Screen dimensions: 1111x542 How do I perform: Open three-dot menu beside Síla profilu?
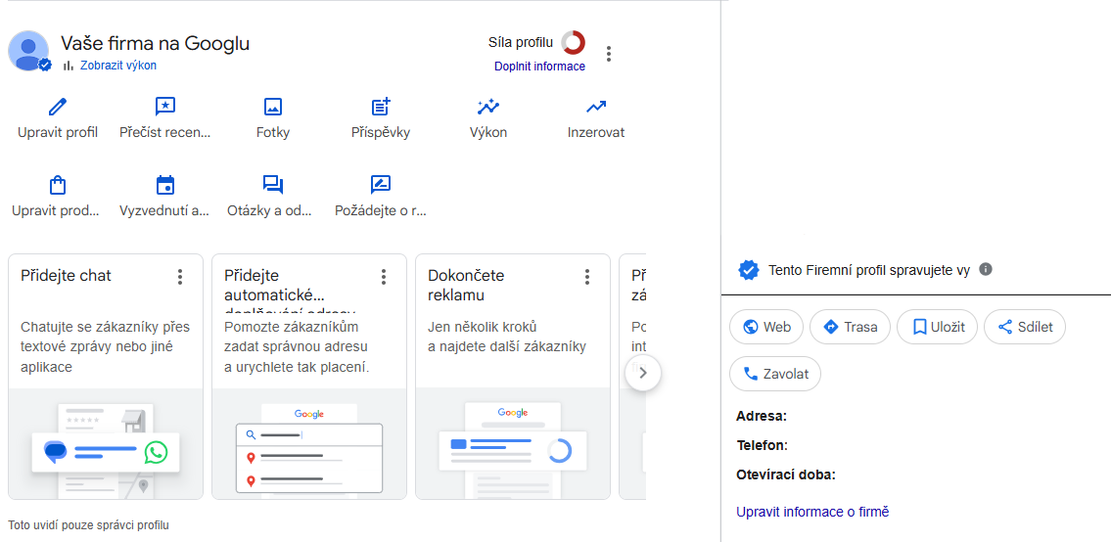(x=609, y=54)
